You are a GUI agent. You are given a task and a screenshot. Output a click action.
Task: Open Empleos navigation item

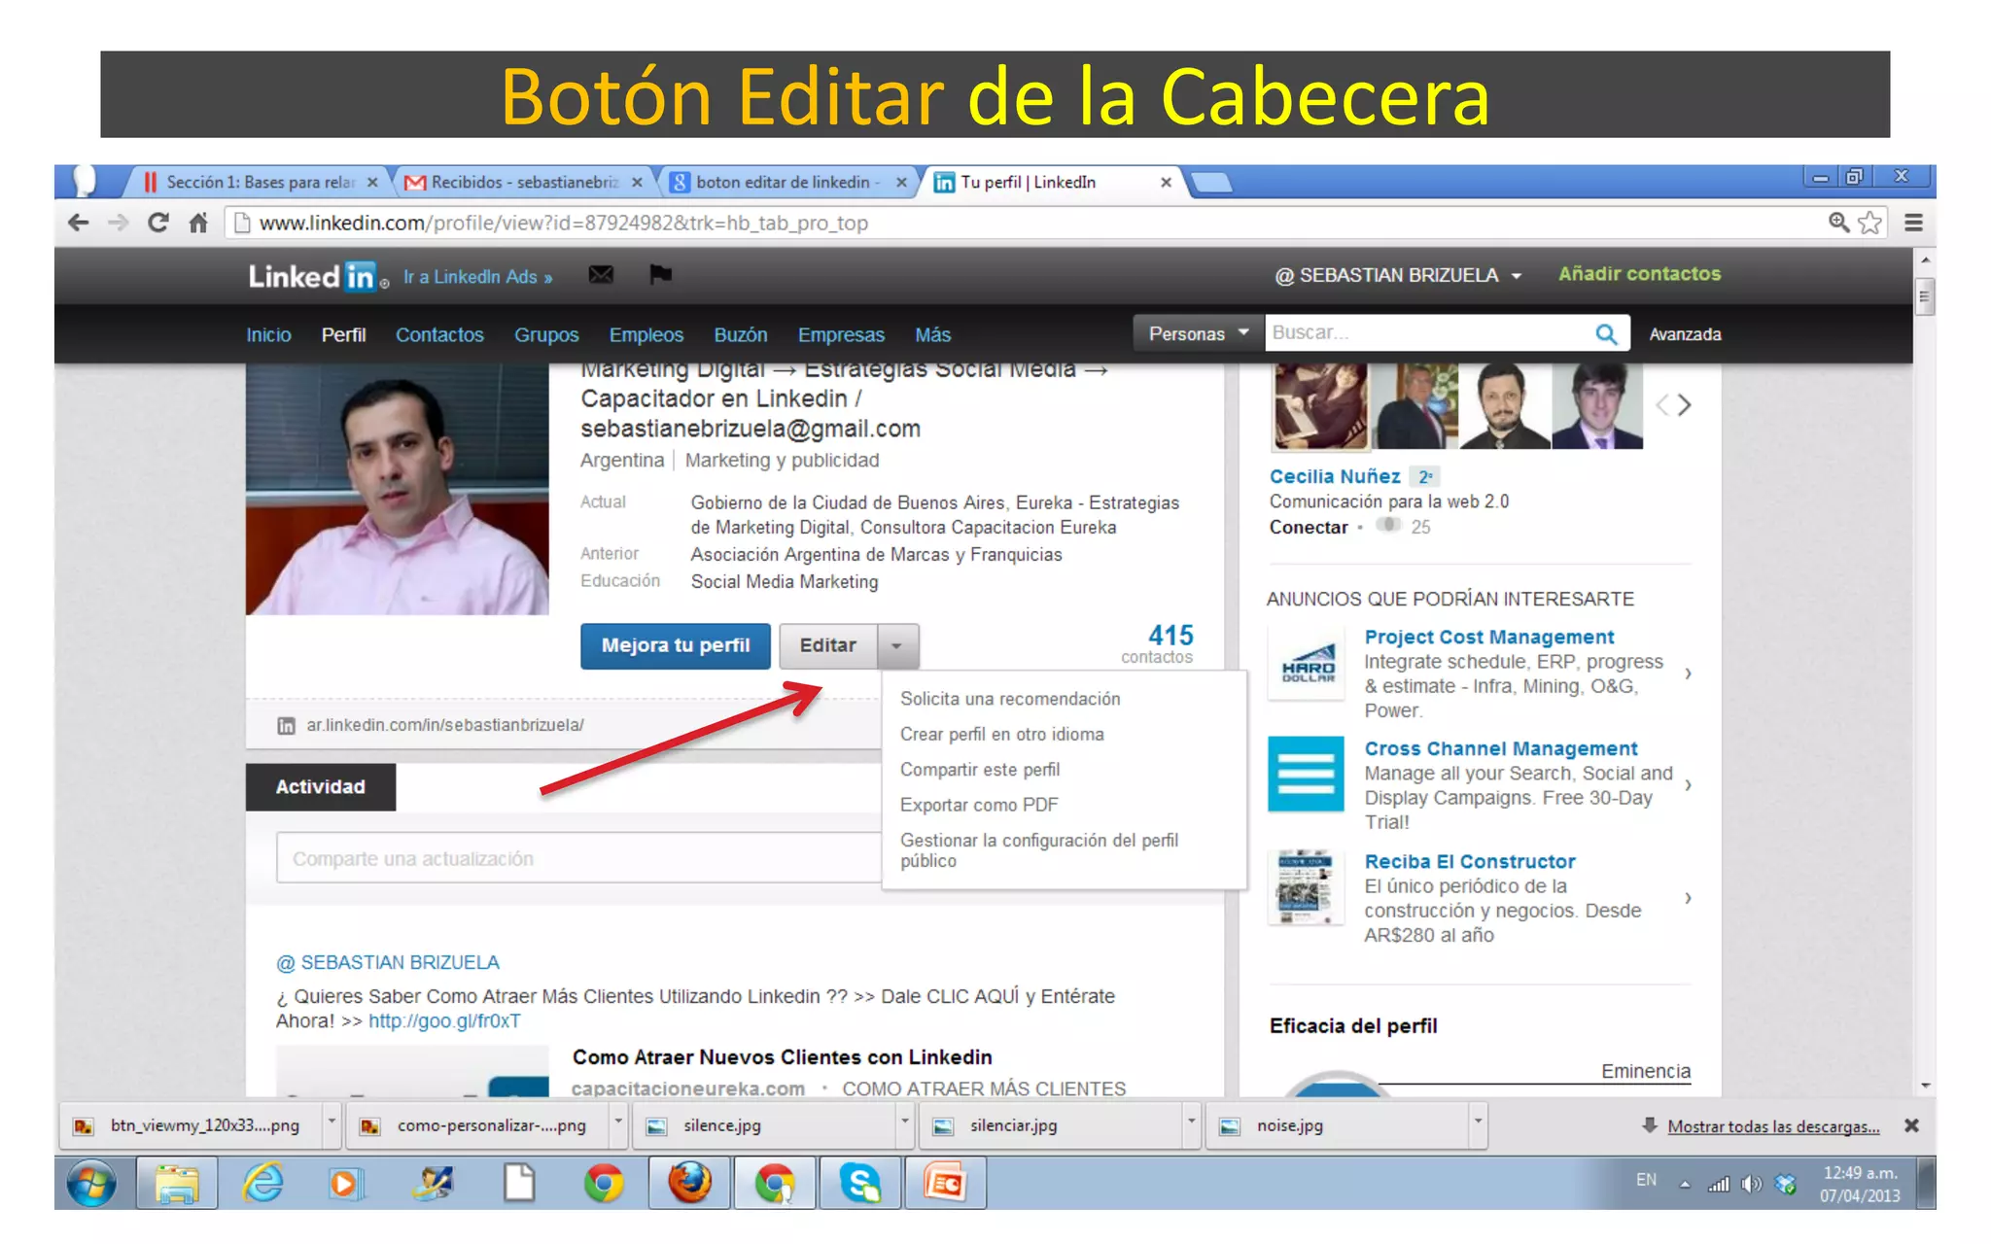[646, 334]
